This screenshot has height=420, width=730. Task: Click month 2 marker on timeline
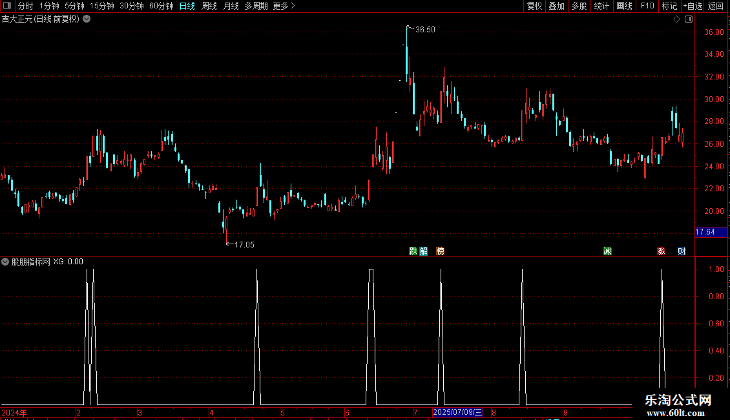coord(78,412)
